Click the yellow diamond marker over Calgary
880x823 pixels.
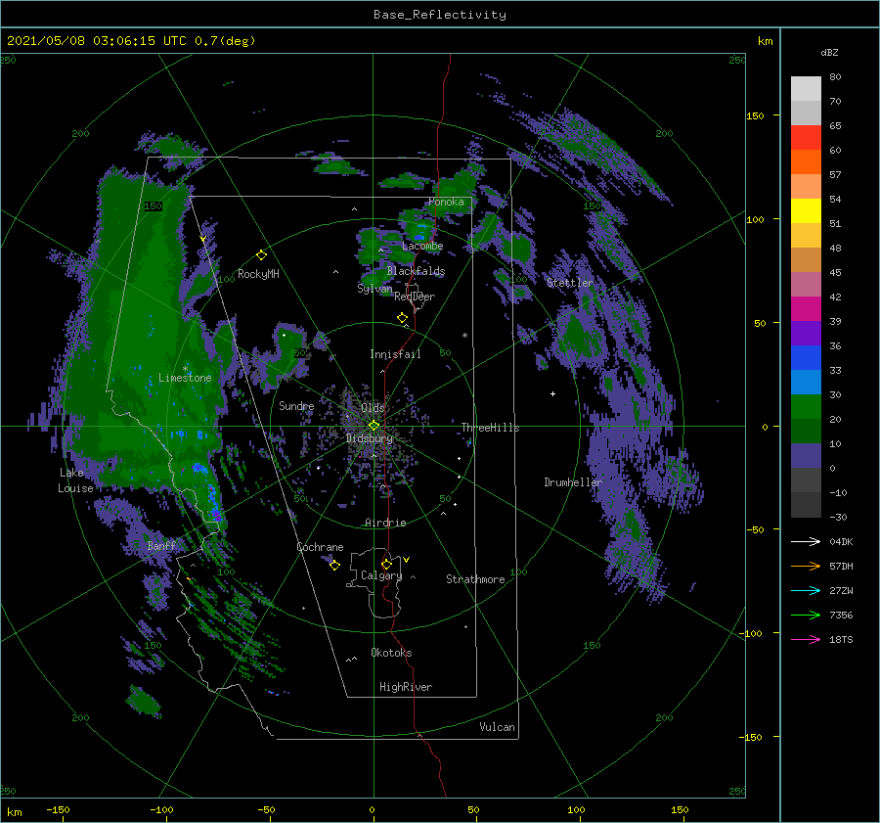[386, 564]
